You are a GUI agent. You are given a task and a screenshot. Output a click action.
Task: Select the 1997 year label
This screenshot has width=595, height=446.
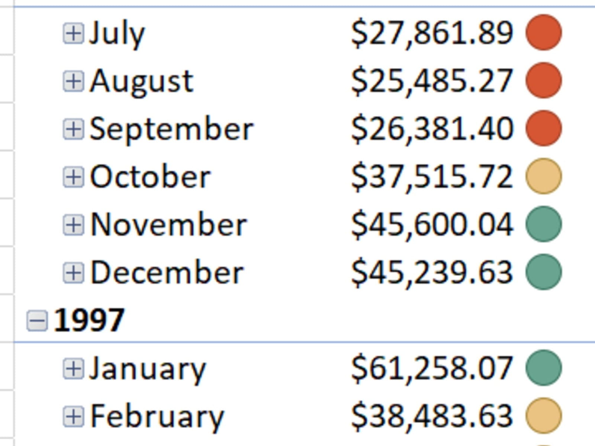89,320
